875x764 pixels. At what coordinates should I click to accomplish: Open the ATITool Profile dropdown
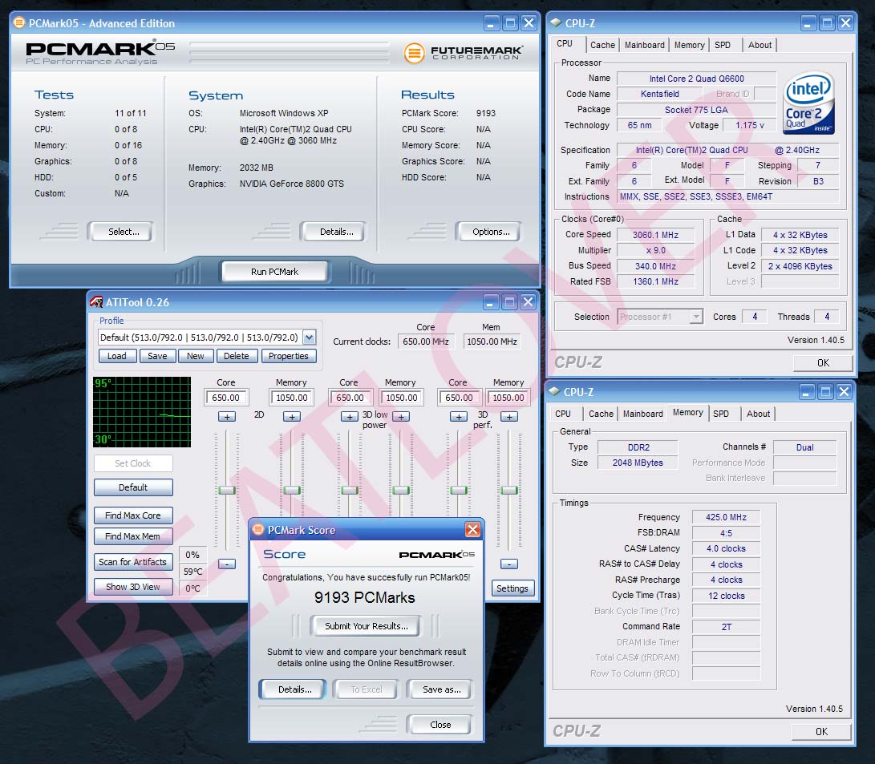(309, 338)
